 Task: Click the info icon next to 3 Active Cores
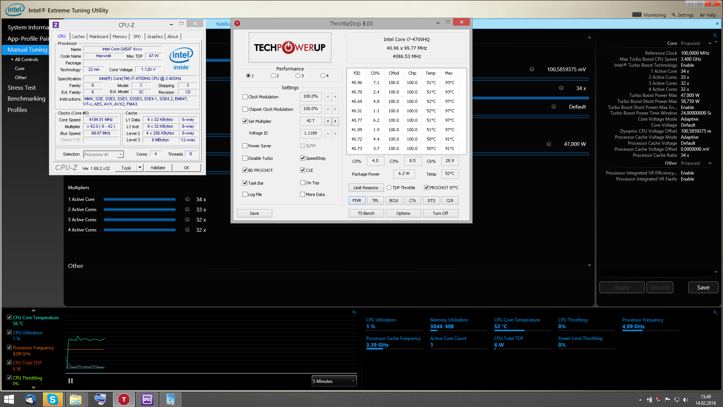pos(187,220)
